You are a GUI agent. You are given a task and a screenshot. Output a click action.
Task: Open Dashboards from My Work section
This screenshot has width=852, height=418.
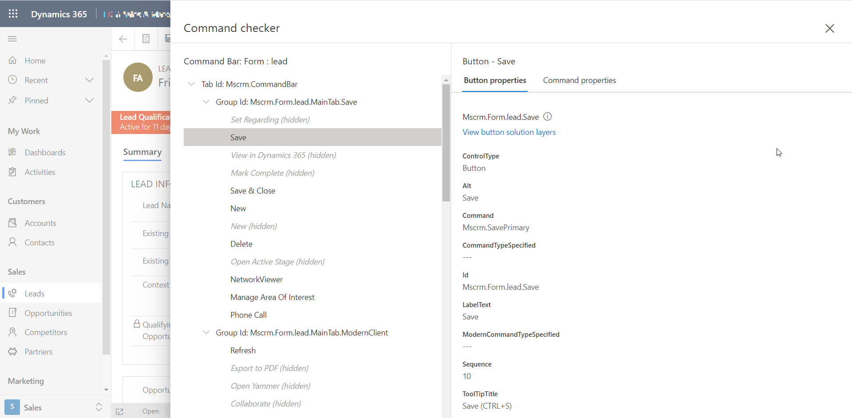[45, 152]
